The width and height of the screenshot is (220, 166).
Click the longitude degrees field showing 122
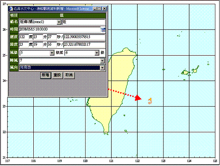coord(24,37)
